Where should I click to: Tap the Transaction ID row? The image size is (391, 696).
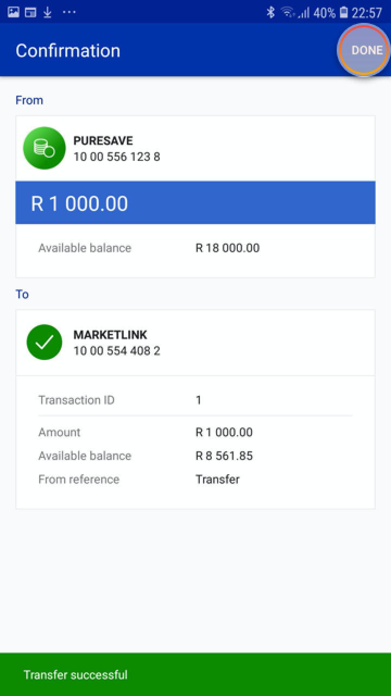click(x=195, y=400)
